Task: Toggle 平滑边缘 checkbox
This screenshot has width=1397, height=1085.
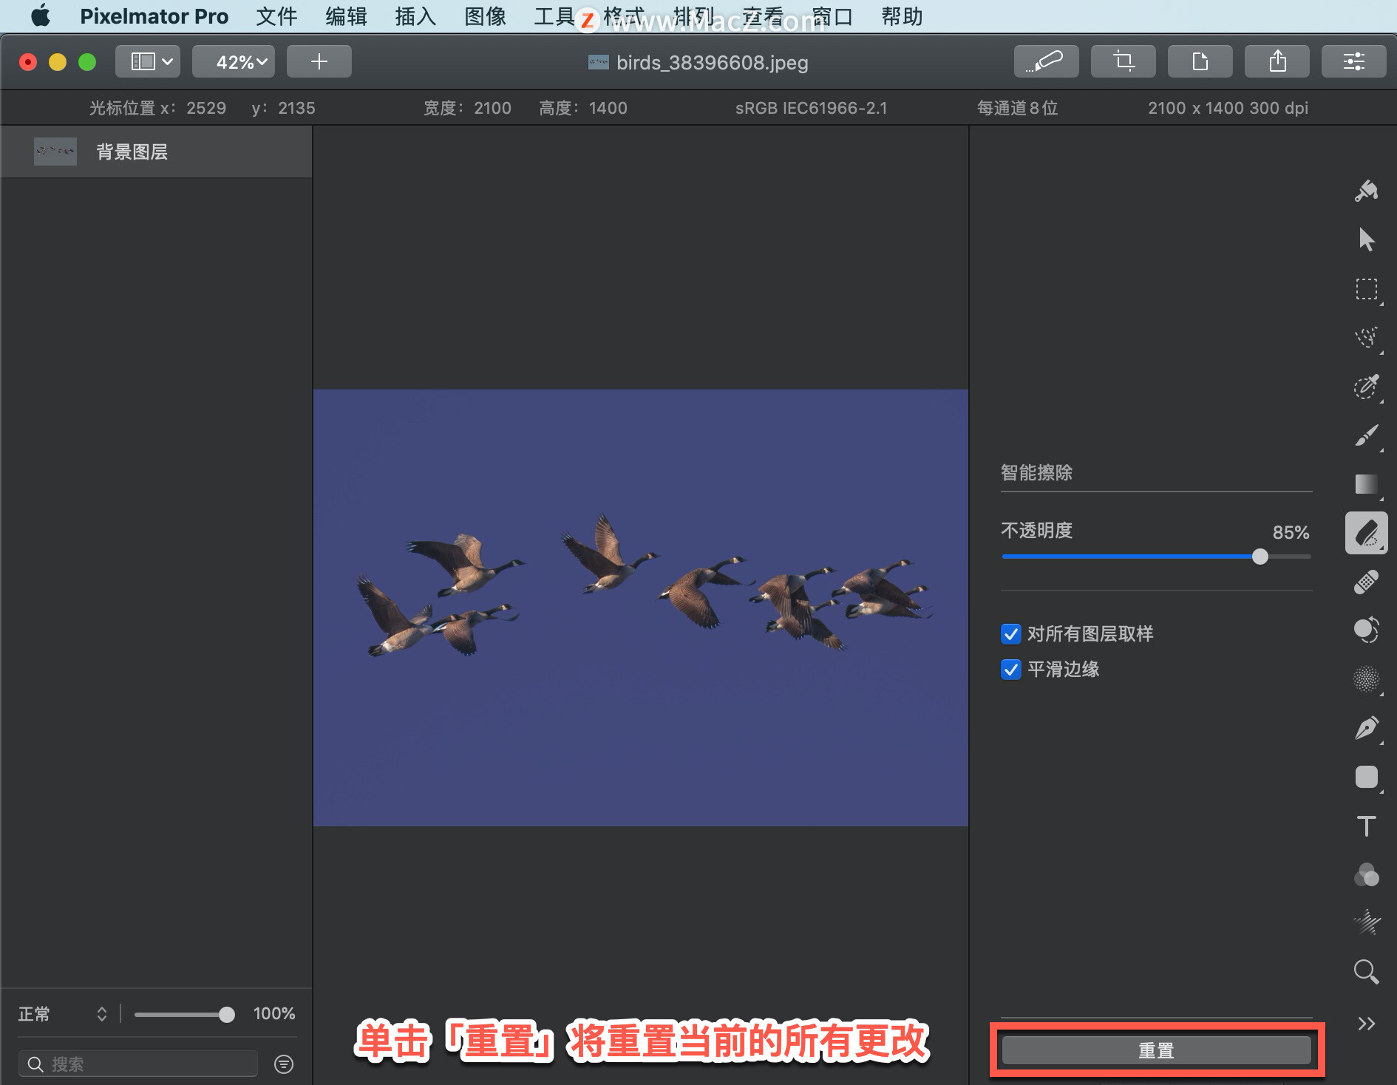Action: 1010,669
